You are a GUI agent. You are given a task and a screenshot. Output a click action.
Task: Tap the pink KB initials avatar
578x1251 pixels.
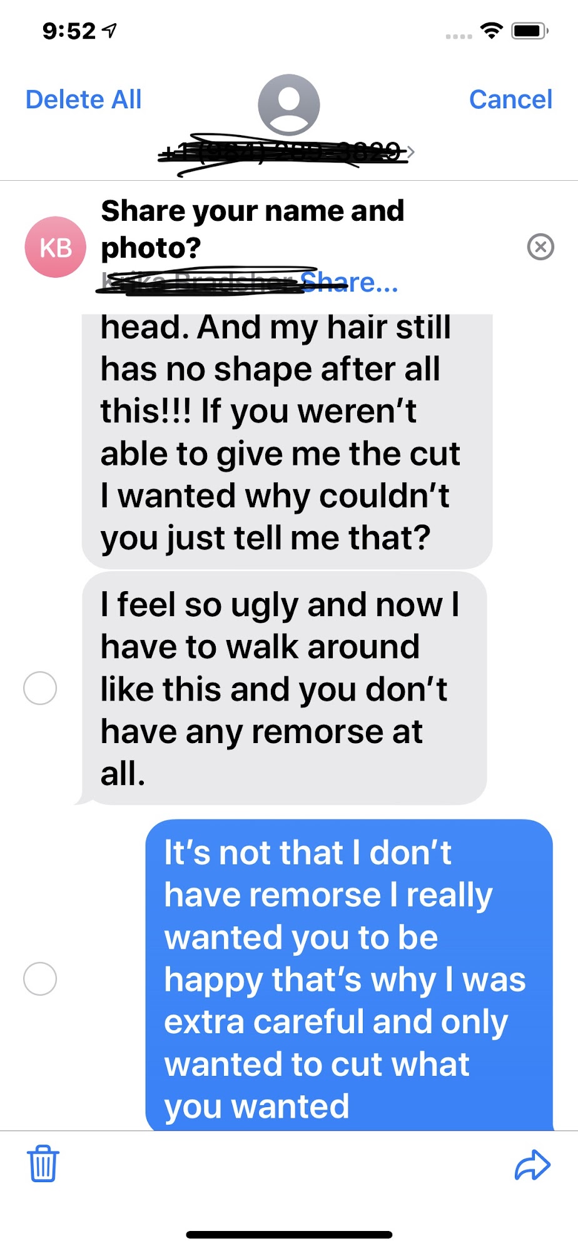click(55, 247)
